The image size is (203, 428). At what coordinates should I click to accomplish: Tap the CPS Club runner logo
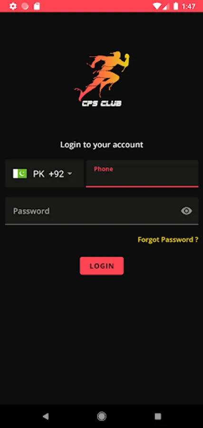102,79
